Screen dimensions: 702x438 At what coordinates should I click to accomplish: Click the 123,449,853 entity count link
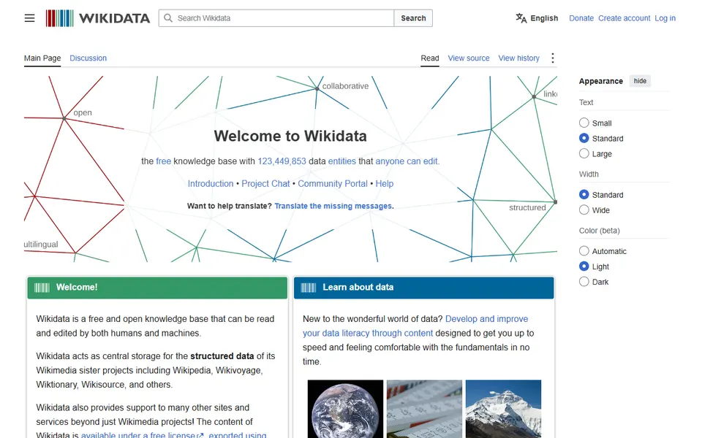coord(282,161)
